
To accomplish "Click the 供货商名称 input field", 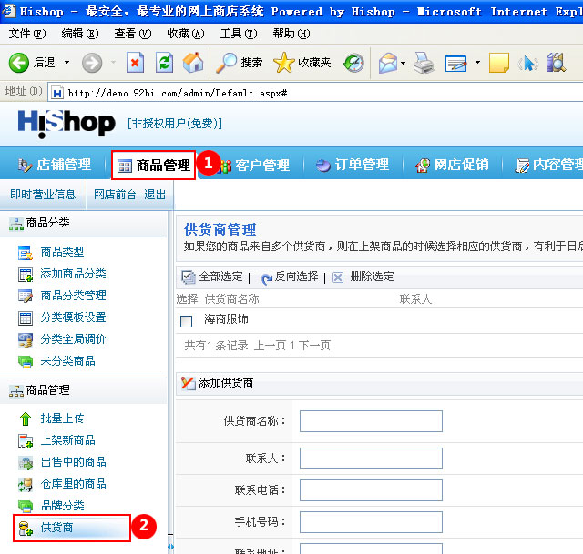I will (371, 421).
